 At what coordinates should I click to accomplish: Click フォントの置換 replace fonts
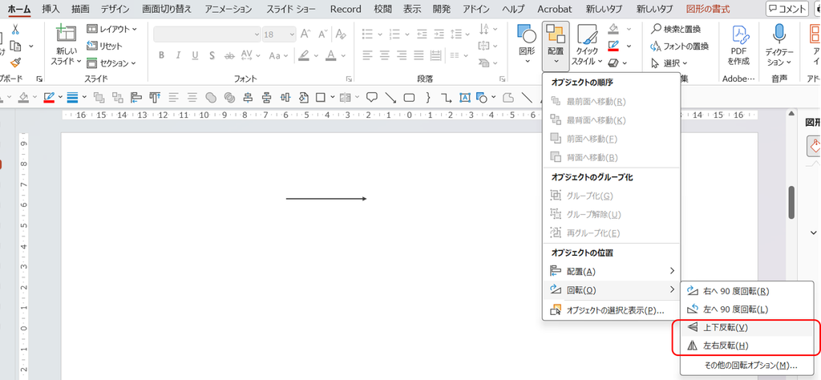point(680,46)
